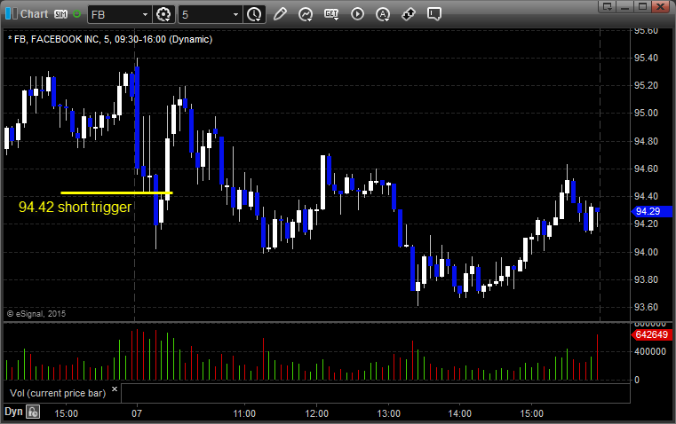Click the 94.29 current price marker

tap(651, 211)
